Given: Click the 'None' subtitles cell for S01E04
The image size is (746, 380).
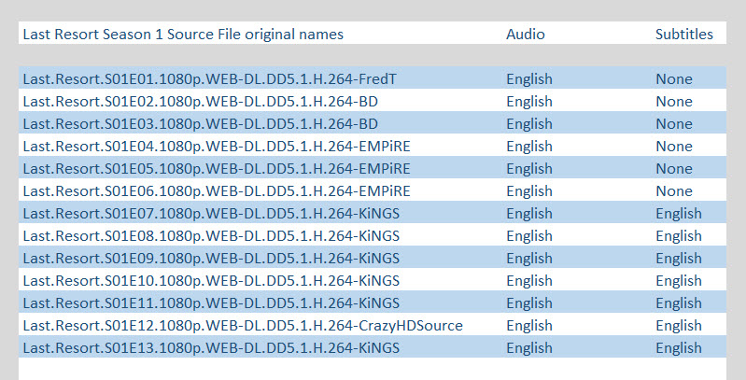Looking at the screenshot, I should pyautogui.click(x=674, y=146).
